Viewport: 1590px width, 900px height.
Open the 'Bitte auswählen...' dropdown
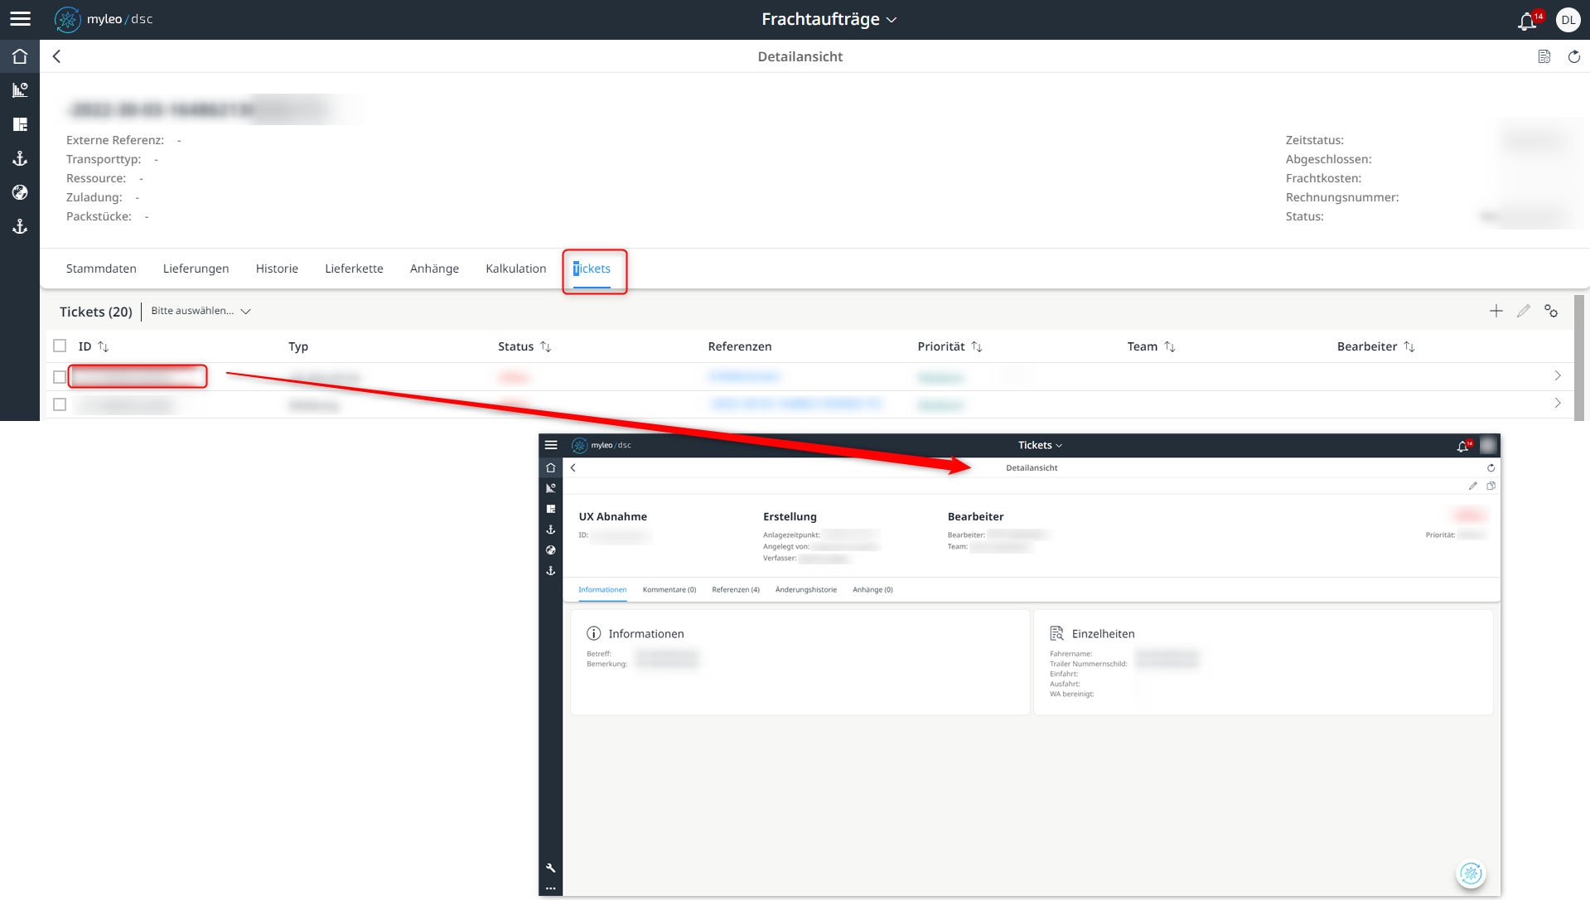[x=201, y=311]
